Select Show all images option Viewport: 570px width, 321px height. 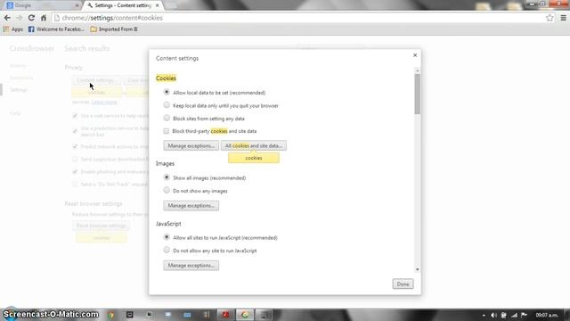click(167, 177)
